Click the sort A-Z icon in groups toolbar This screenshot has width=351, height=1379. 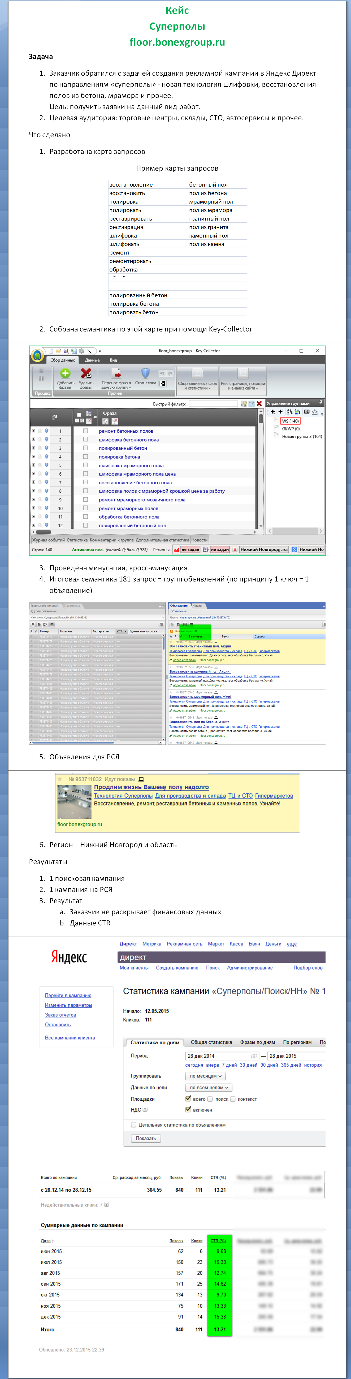click(x=289, y=412)
